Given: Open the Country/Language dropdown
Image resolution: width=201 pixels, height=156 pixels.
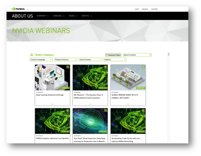Looking at the screenshot, I should point(41,59).
